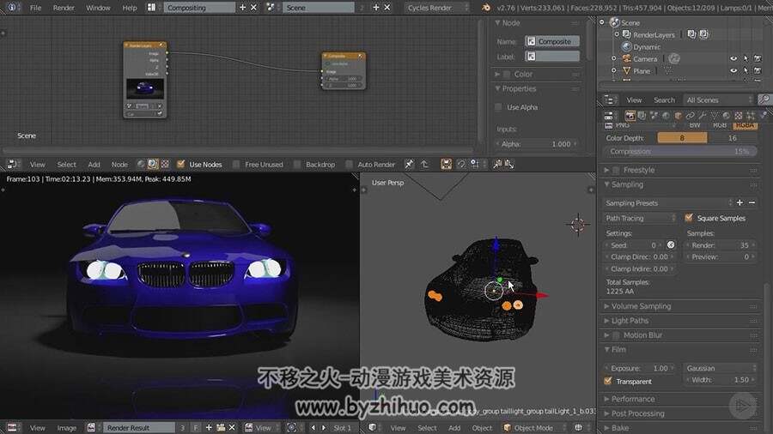773x434 pixels.
Task: Open the Sampling Presets dropdown
Action: (x=668, y=202)
